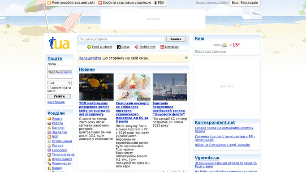Screen dimensions: 306x172
Task: Open the ice cream cones news thumbnail
Action: pyautogui.click(x=133, y=87)
